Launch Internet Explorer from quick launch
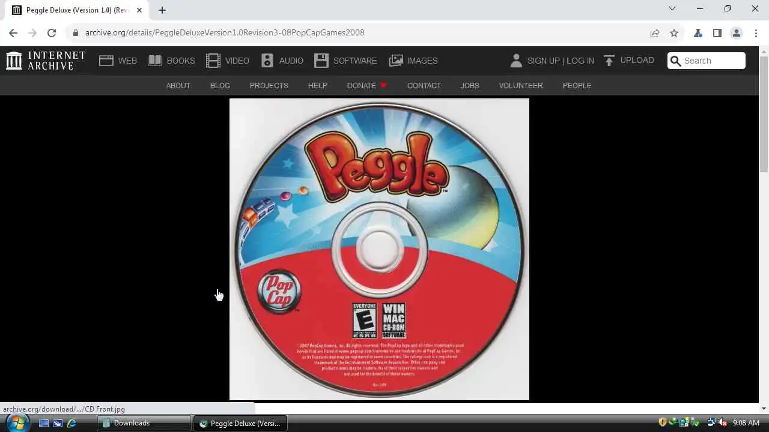769x432 pixels. pyautogui.click(x=71, y=423)
